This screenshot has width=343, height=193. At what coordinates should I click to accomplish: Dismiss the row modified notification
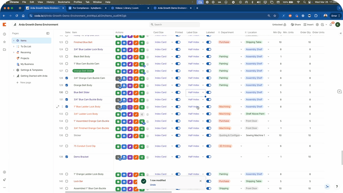coord(201,181)
